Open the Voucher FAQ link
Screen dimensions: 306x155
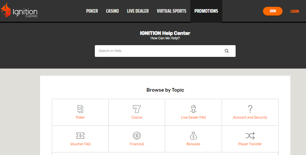80,144
